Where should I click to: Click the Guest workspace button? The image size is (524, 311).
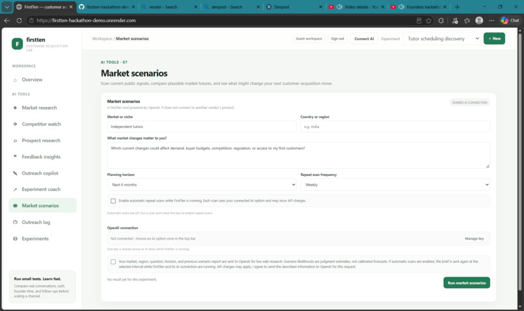tap(309, 39)
